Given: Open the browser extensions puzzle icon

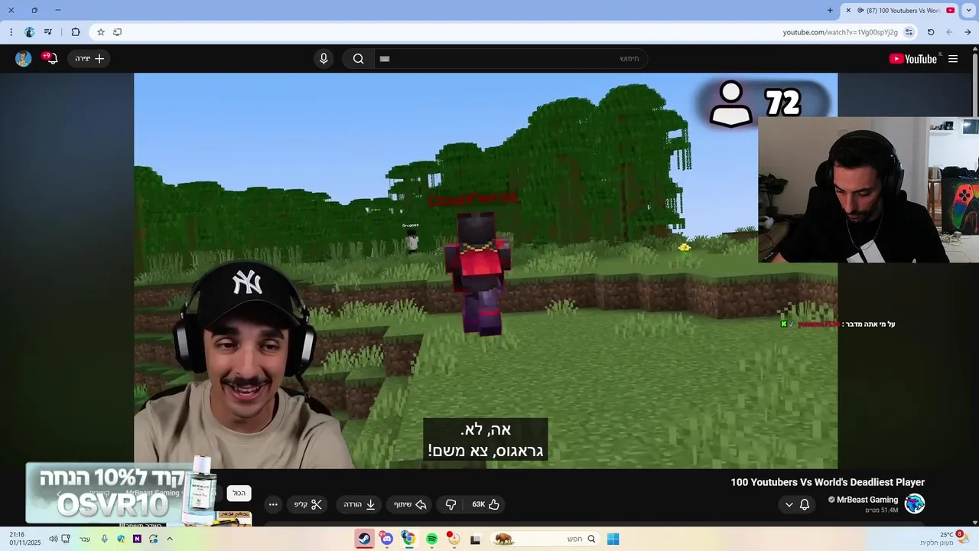Looking at the screenshot, I should click(x=76, y=32).
